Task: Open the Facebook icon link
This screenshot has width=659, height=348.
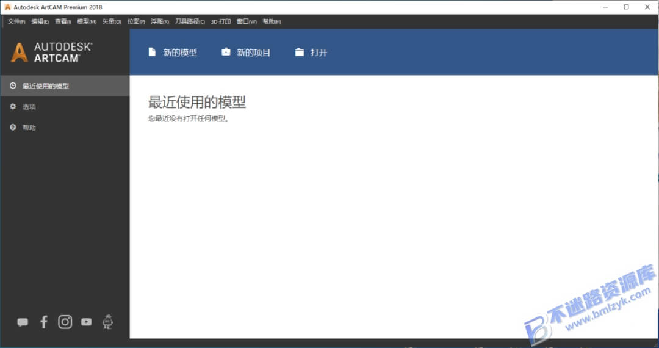Action: (44, 322)
